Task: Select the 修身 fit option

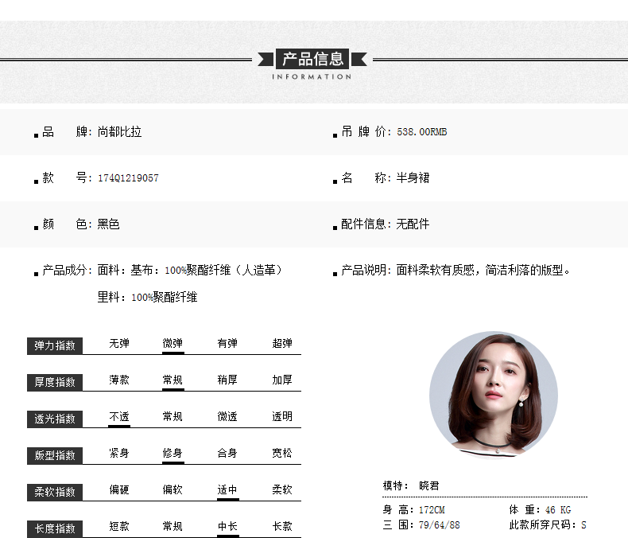Action: (x=173, y=453)
